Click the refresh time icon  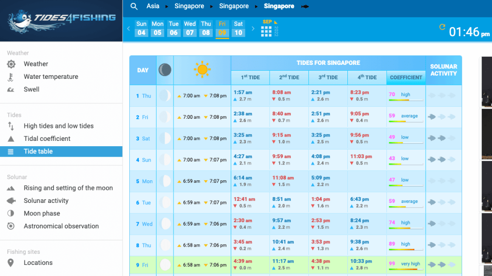point(442,27)
